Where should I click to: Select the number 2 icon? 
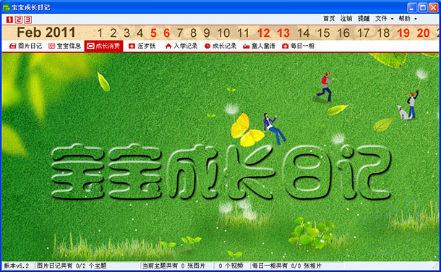pos(19,20)
